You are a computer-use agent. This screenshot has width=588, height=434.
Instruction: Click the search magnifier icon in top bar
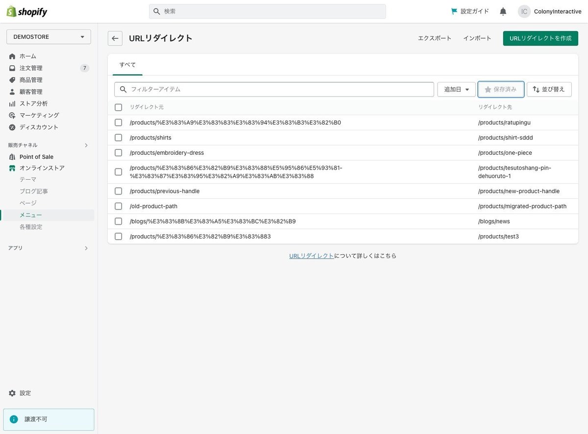pos(157,11)
